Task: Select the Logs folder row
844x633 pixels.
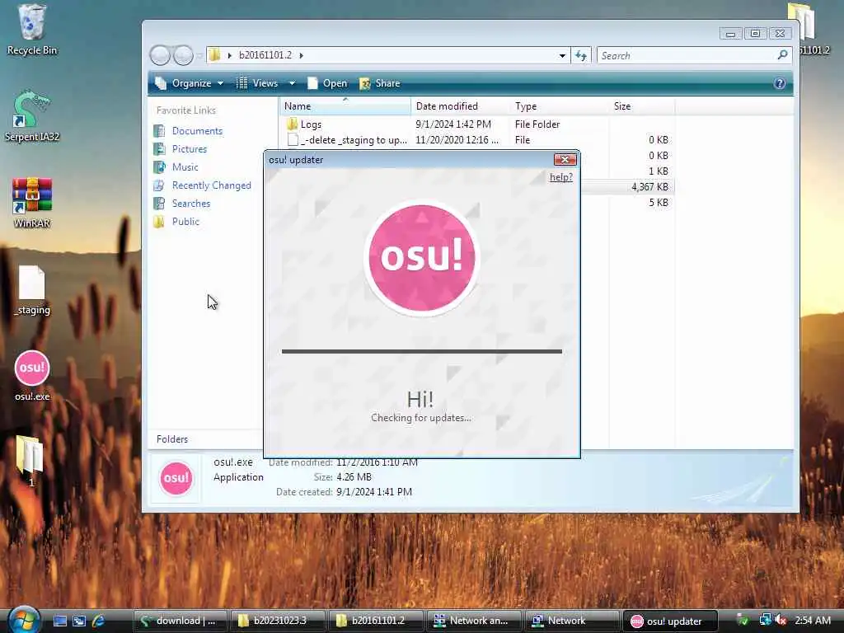Action: point(477,124)
